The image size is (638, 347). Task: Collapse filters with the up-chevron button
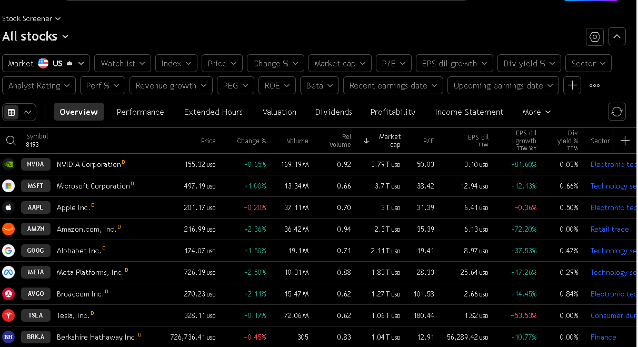click(x=617, y=36)
